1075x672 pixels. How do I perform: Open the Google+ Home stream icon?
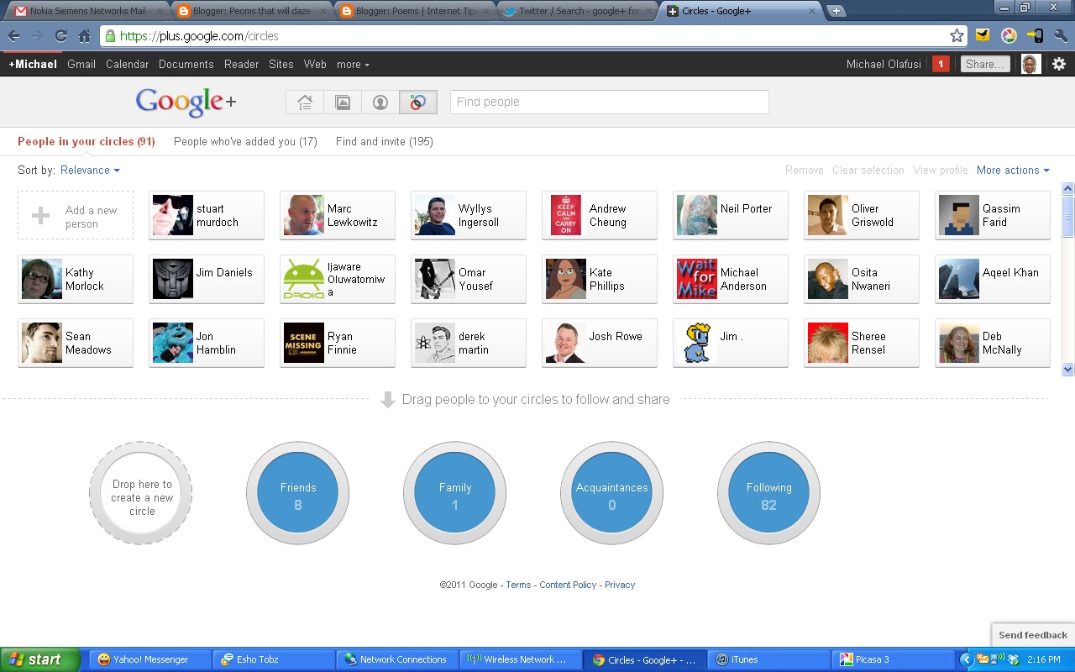[x=305, y=102]
